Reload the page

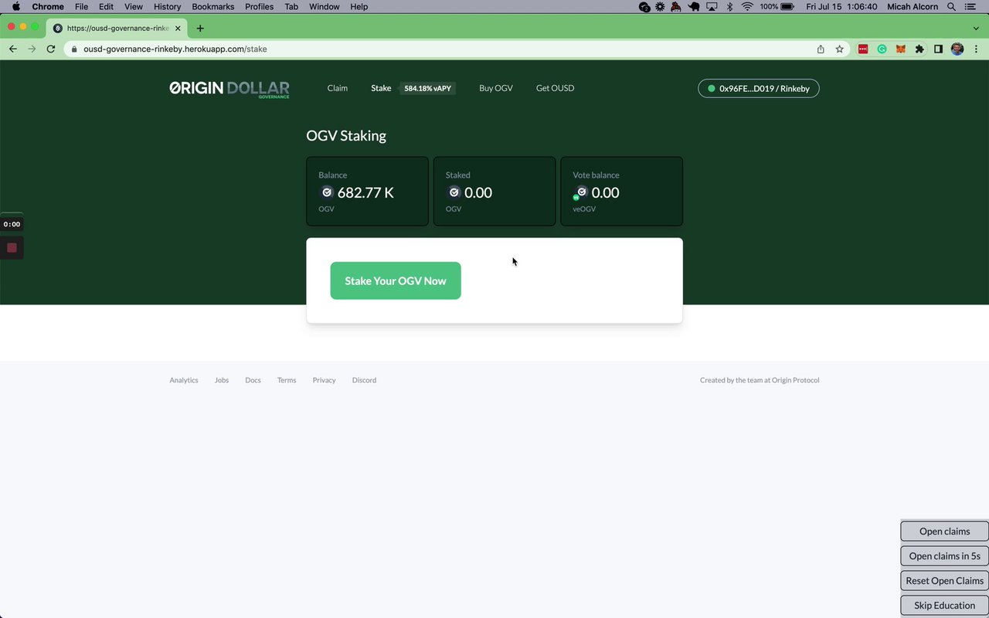coord(51,49)
